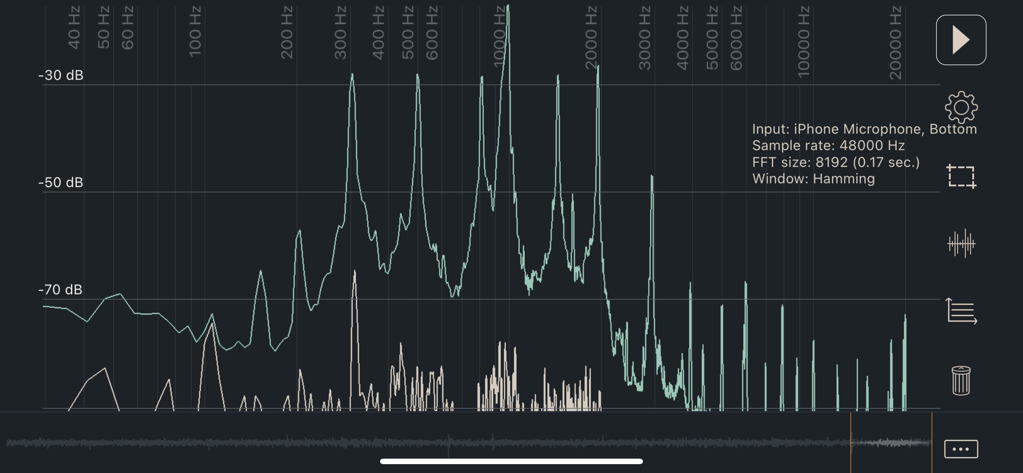Open the three-dots more options button
The image size is (1023, 473).
tap(961, 449)
